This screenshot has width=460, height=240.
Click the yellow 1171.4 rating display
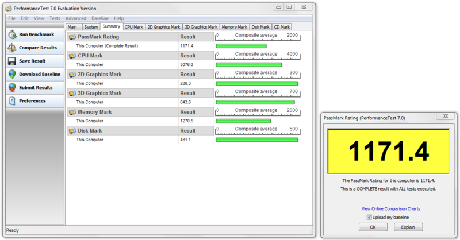[389, 151]
